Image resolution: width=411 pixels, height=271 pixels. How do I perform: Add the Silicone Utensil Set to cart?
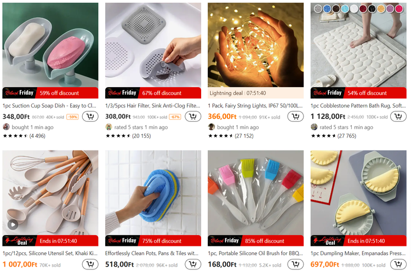(90, 264)
